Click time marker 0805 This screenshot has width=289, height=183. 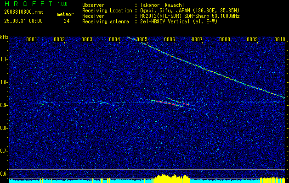click(142, 39)
